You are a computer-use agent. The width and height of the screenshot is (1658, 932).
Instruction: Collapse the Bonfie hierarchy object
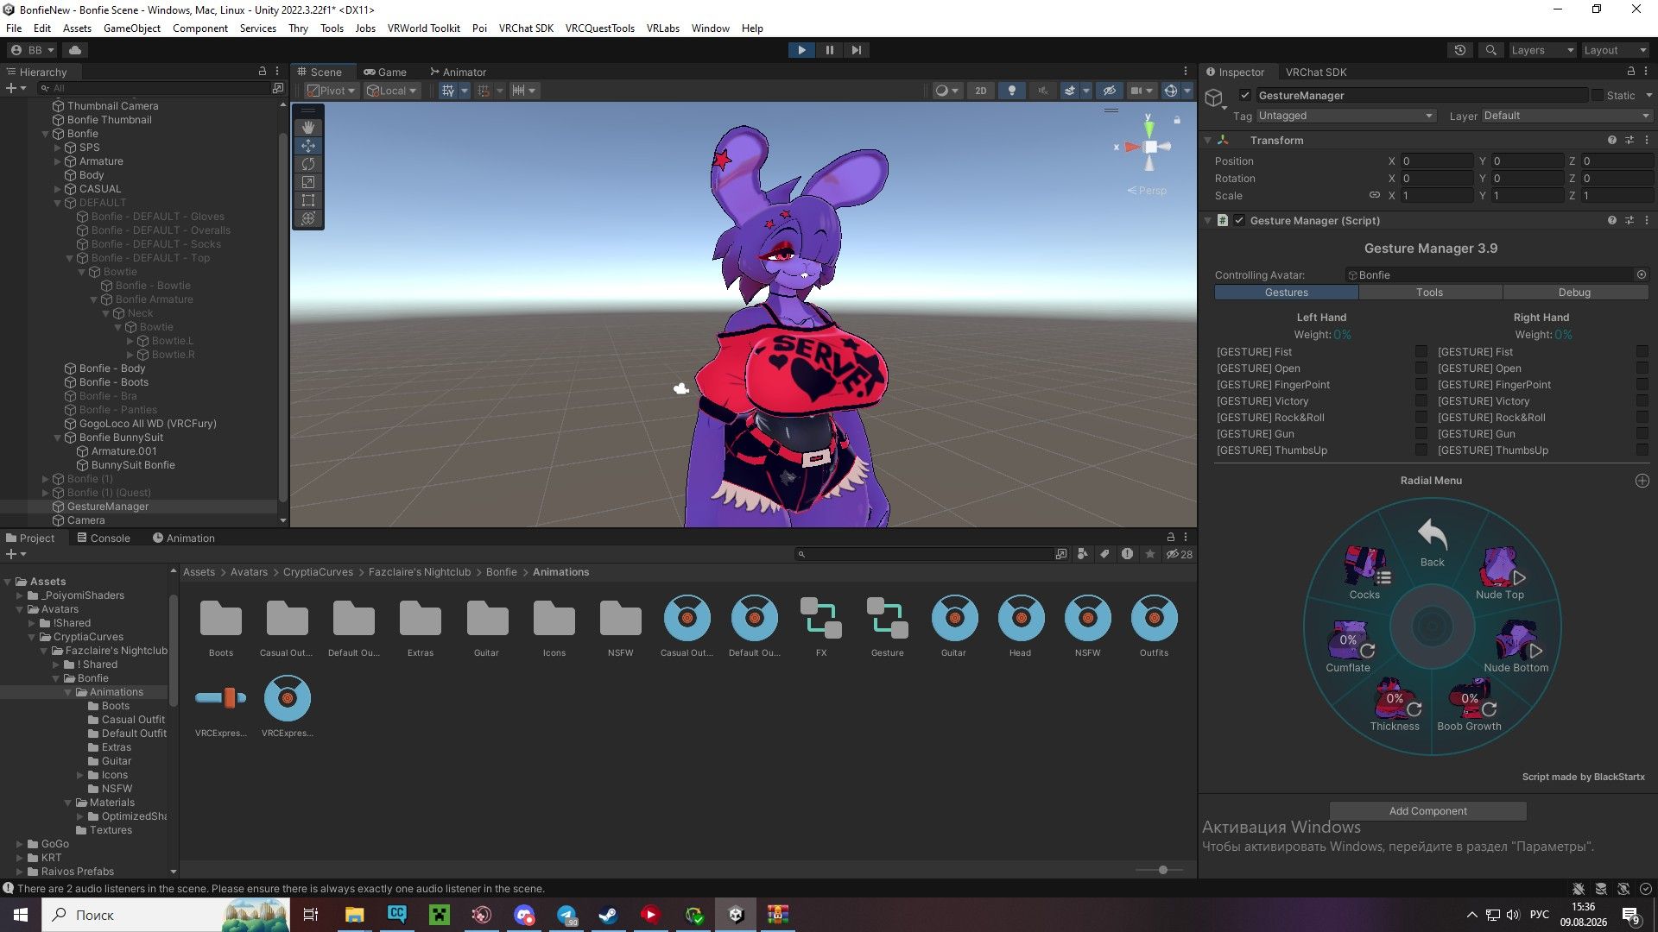point(46,134)
